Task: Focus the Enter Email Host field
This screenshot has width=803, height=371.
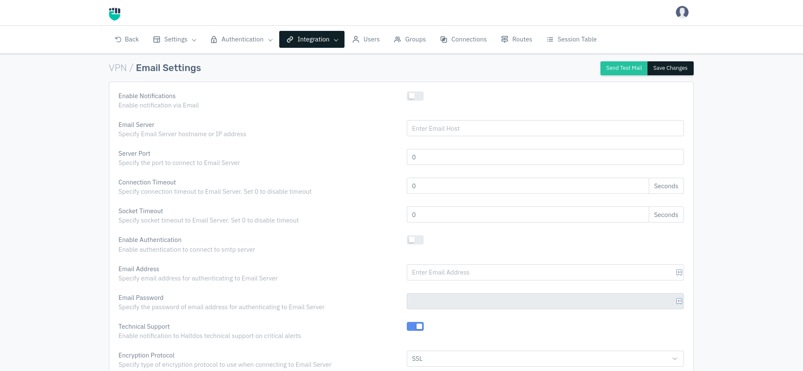Action: pos(545,128)
